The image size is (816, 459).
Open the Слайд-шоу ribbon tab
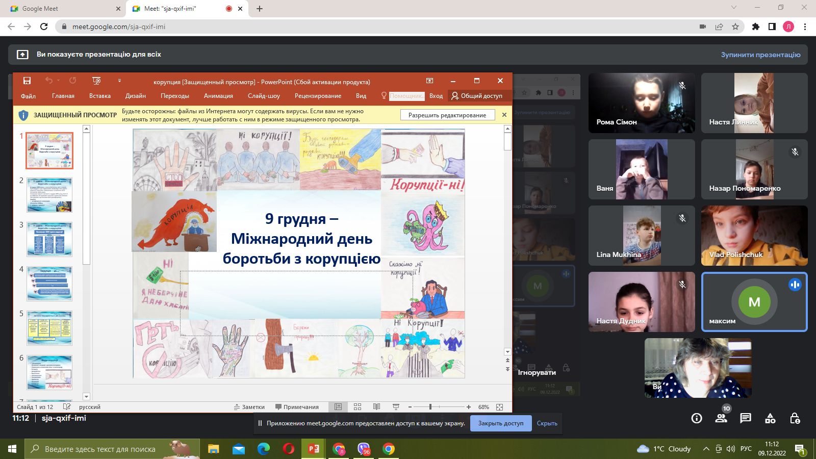(264, 96)
